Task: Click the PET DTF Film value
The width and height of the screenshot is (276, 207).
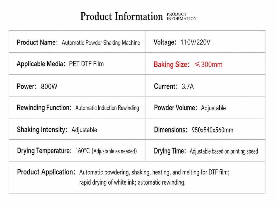Action: (x=86, y=64)
